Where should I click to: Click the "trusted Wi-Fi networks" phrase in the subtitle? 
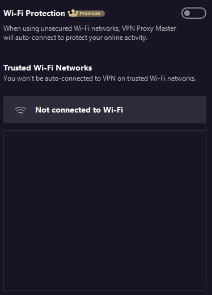click(x=162, y=78)
